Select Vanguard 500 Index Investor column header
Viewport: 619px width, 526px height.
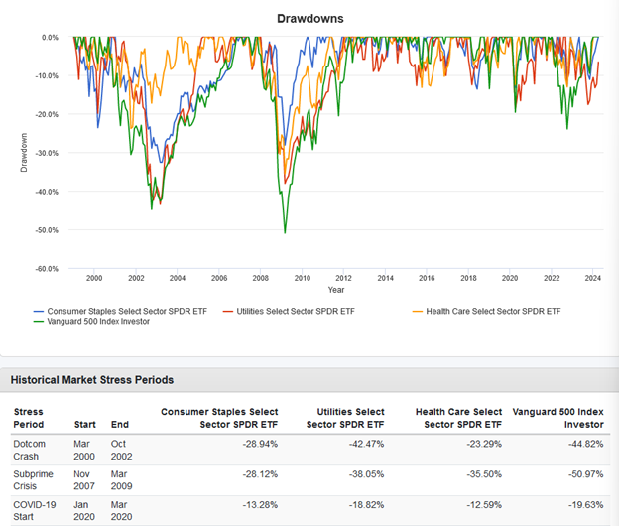pos(557,418)
